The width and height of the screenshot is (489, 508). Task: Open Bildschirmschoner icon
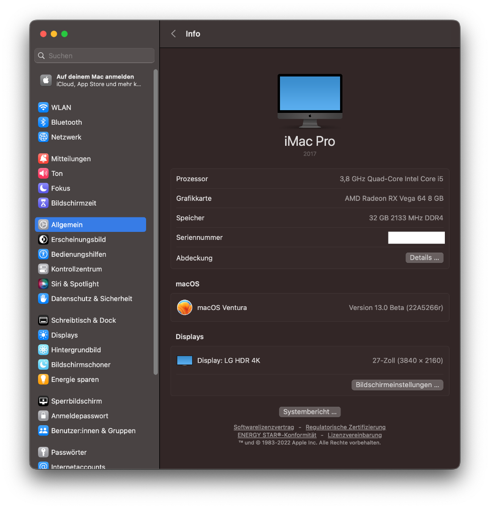(x=43, y=365)
